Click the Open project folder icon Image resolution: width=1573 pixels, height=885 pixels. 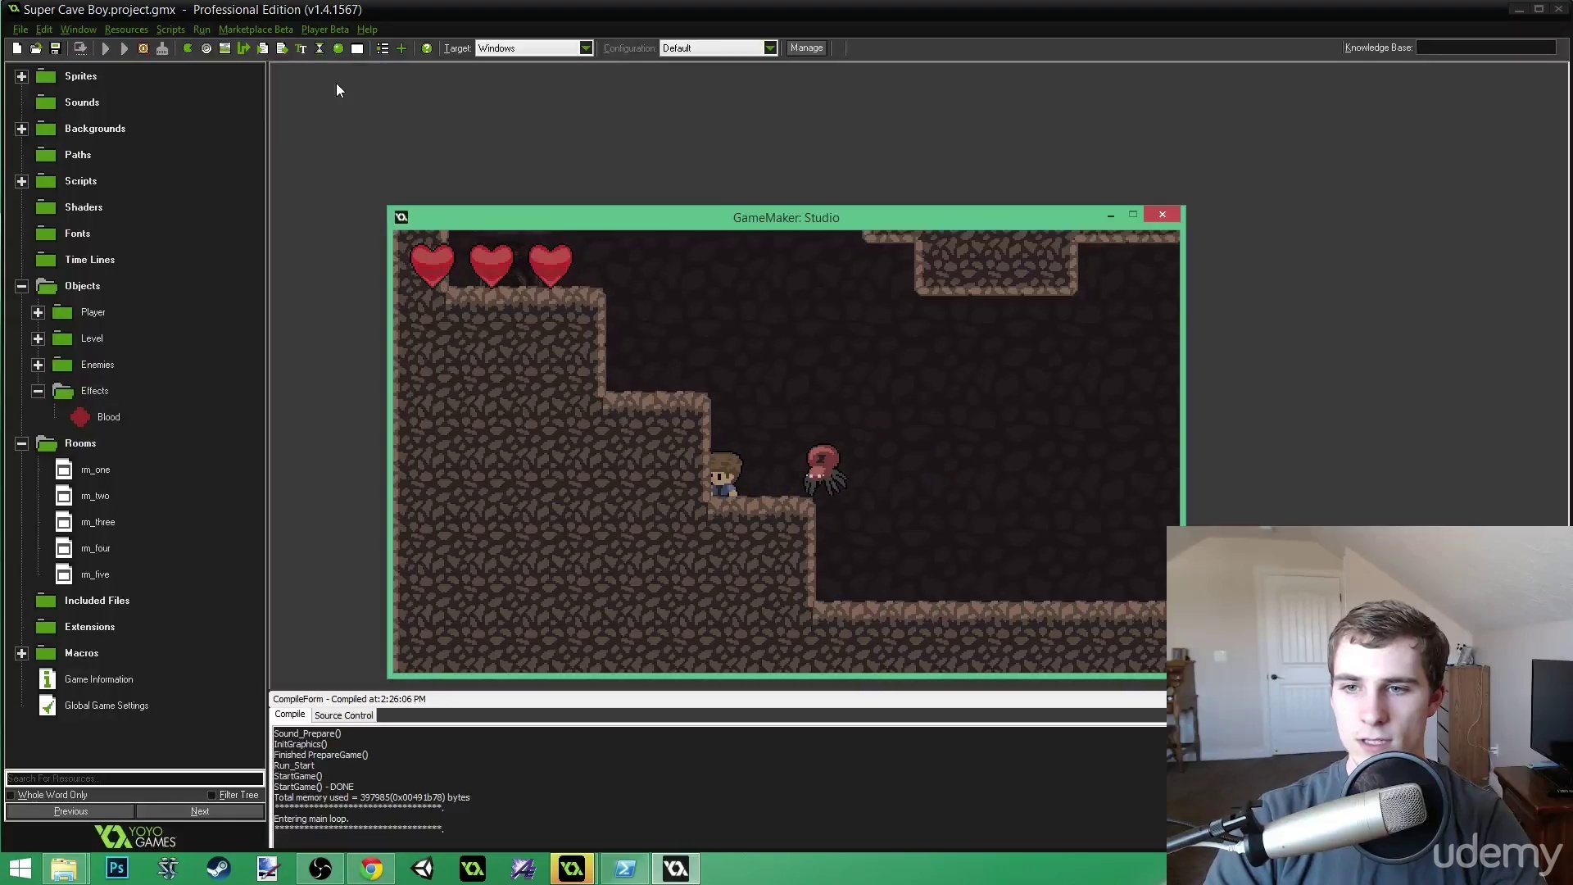(36, 48)
